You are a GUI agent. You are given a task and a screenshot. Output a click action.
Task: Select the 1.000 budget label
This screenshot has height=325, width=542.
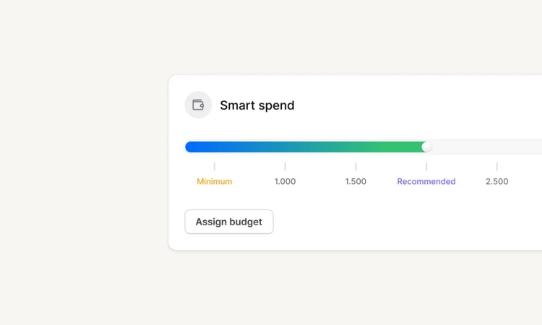285,181
